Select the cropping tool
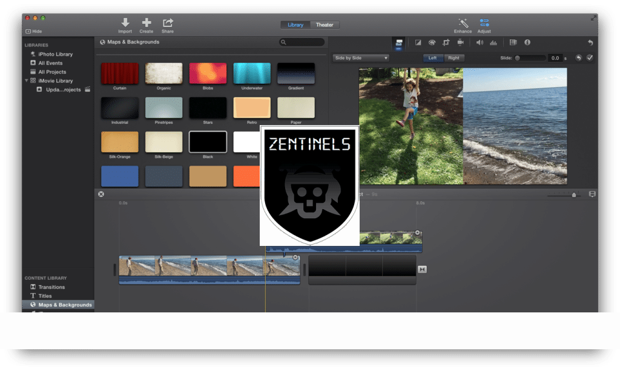The width and height of the screenshot is (620, 371). coord(446,43)
